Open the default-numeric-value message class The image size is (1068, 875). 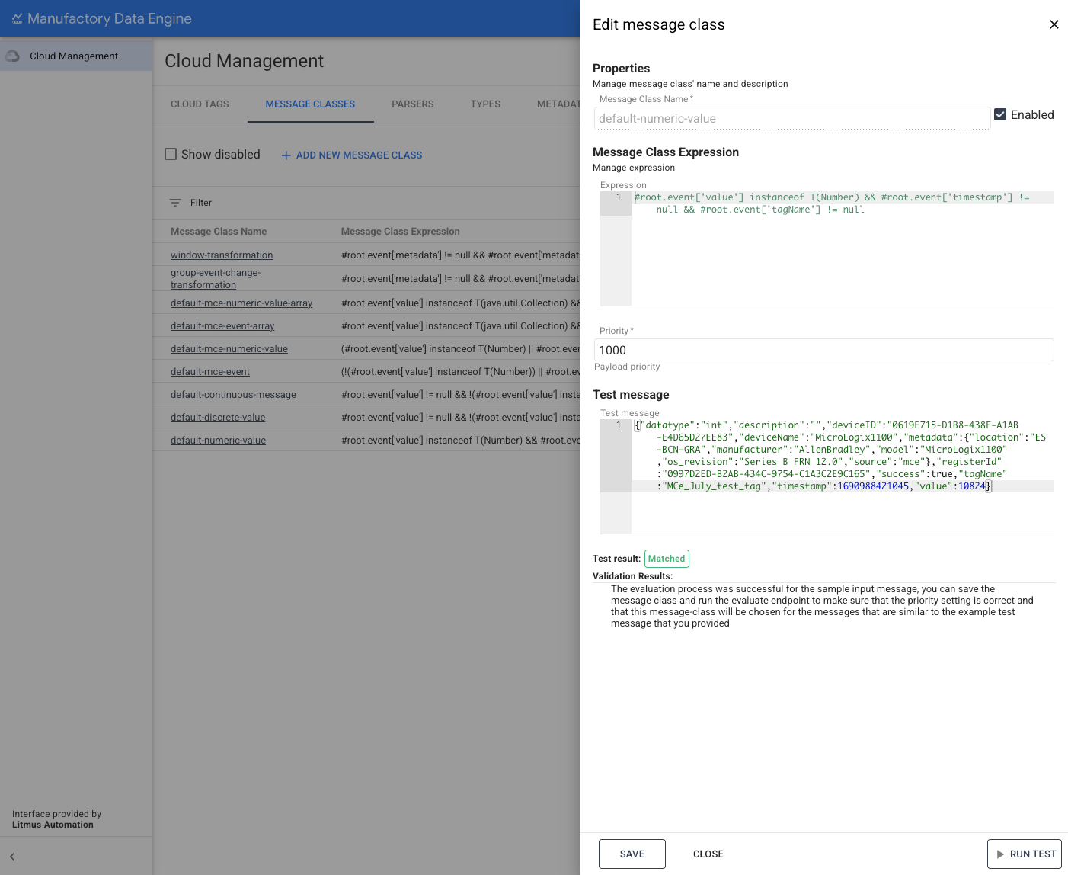(x=218, y=440)
